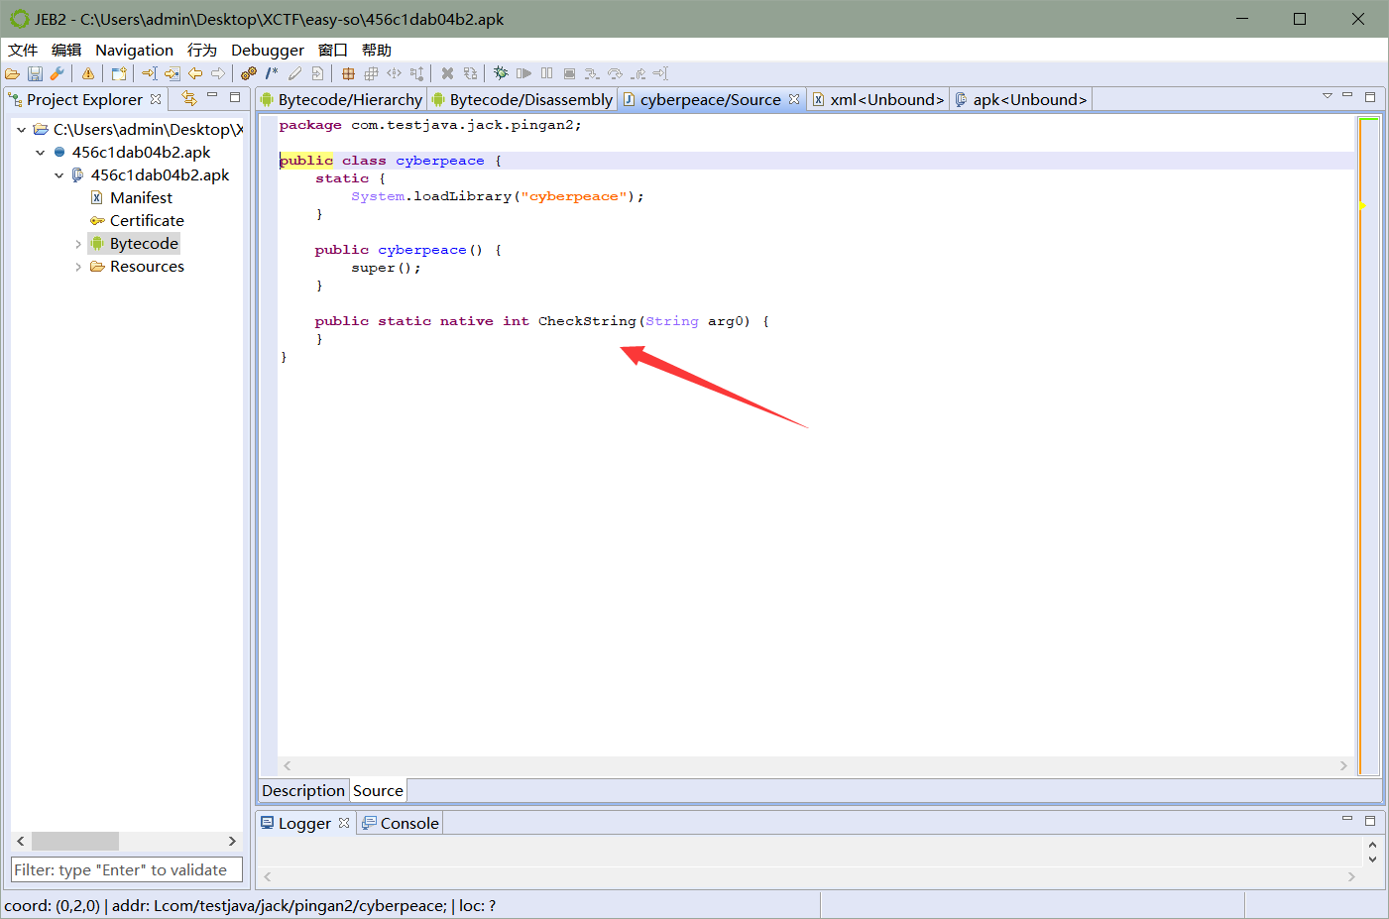The width and height of the screenshot is (1389, 919).
Task: Click the run to line icon
Action: tap(660, 73)
